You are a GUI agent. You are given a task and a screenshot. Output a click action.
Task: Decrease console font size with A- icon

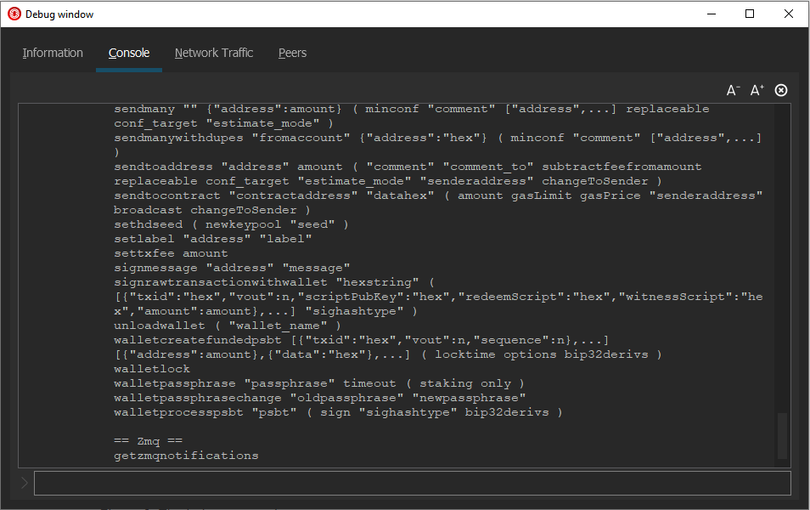[x=733, y=90]
